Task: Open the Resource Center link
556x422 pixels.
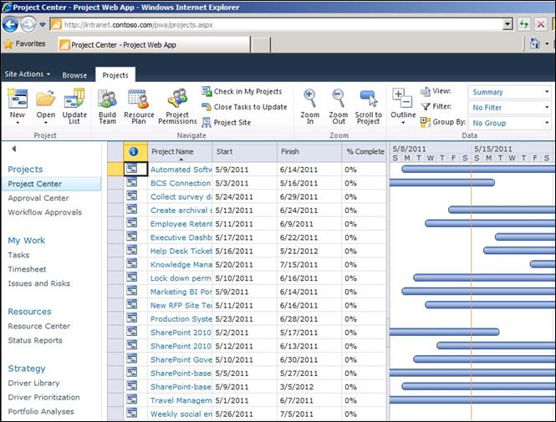Action: click(x=38, y=326)
